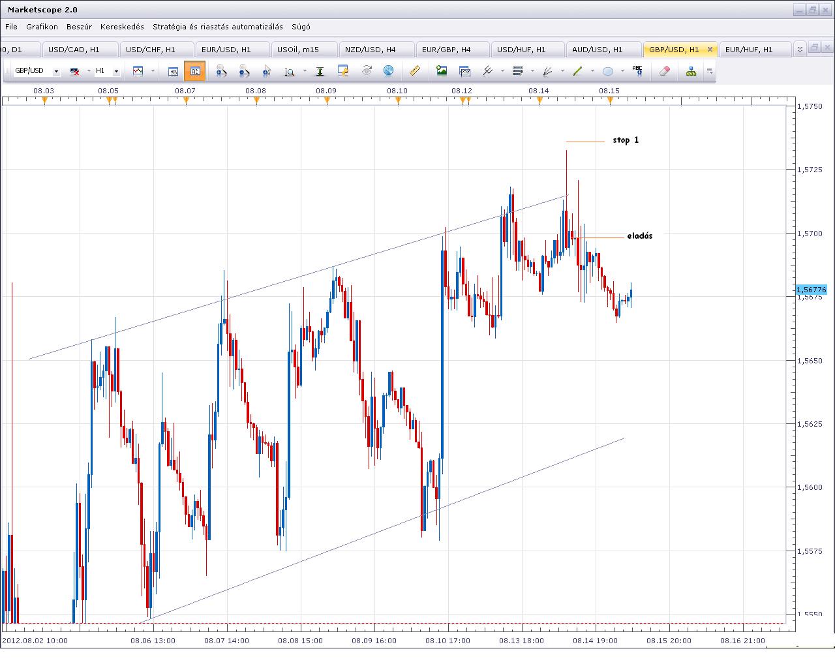Expand the pitchfork tool dropdown arrow
Viewport: 835px width, 668px height.
[x=502, y=71]
